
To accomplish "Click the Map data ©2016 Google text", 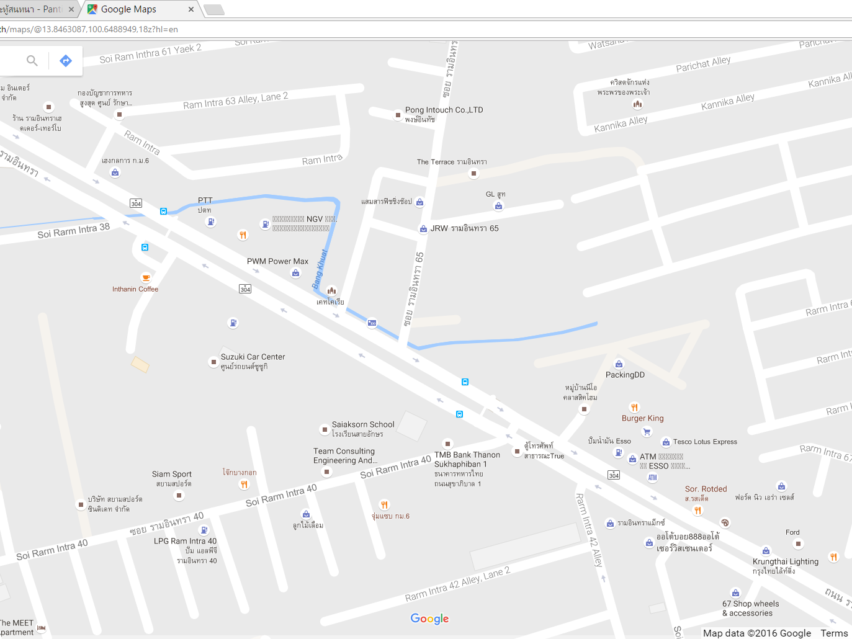I will [x=757, y=633].
